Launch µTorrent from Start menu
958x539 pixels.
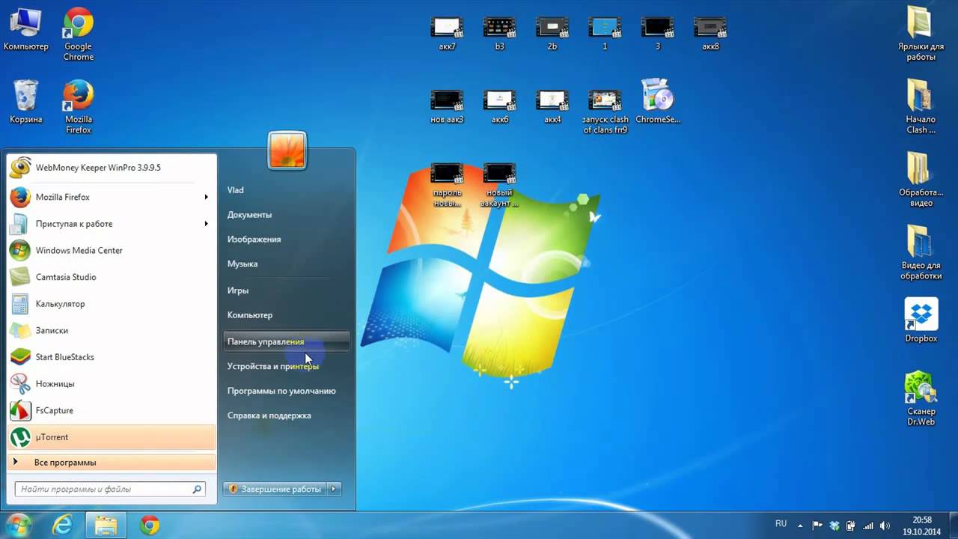(112, 437)
